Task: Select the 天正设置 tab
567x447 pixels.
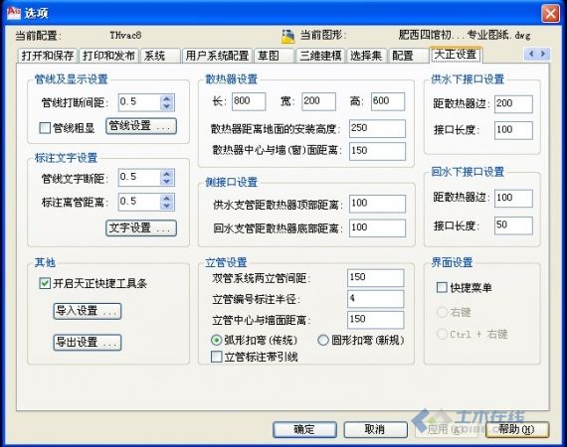Action: 456,55
